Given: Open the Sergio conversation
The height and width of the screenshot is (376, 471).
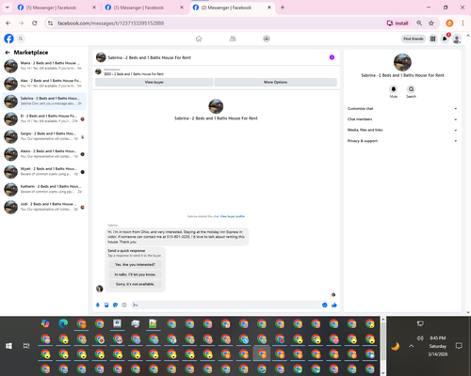Looking at the screenshot, I should coord(44,136).
